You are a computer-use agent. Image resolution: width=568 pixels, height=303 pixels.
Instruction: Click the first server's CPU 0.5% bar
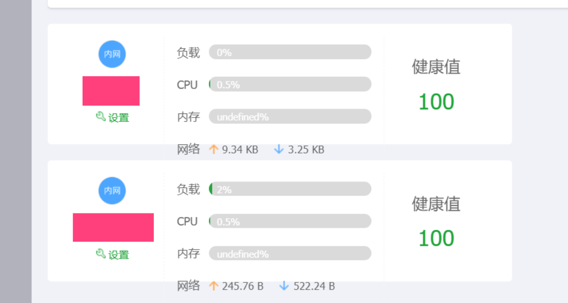(x=290, y=85)
